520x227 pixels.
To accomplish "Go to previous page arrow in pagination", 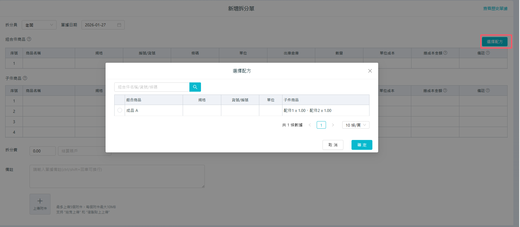I will [310, 125].
